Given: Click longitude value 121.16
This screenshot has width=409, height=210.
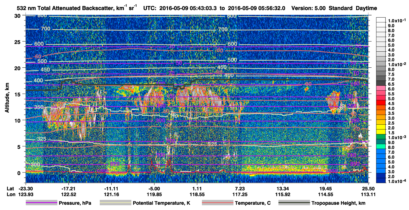Looking at the screenshot, I should click(x=111, y=194).
